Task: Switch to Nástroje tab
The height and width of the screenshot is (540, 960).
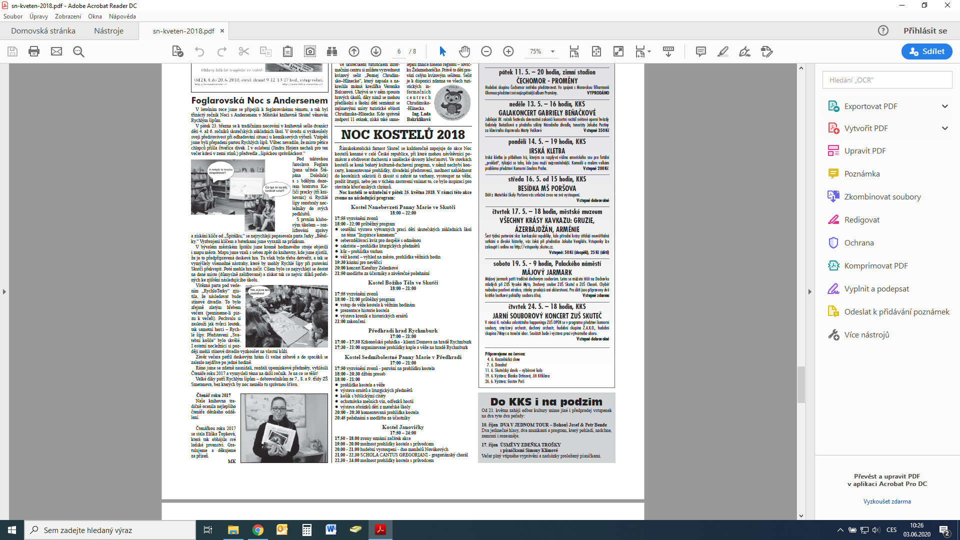Action: click(108, 30)
